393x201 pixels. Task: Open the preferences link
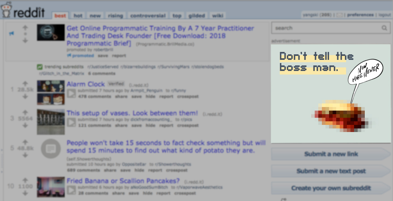click(360, 15)
